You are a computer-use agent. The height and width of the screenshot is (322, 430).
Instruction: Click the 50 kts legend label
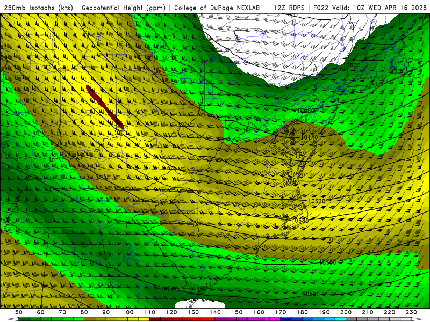click(19, 312)
